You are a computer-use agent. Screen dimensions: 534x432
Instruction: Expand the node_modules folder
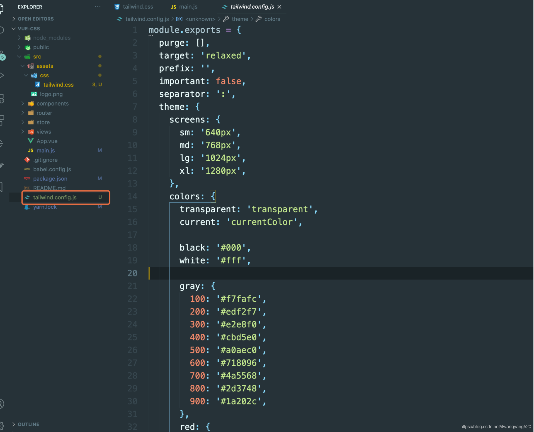(19, 38)
